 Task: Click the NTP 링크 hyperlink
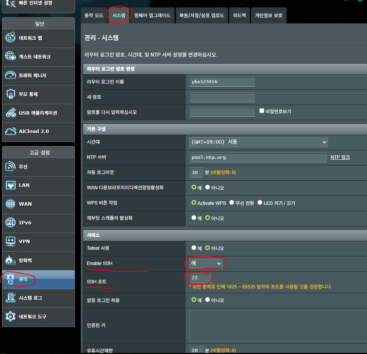(x=340, y=157)
